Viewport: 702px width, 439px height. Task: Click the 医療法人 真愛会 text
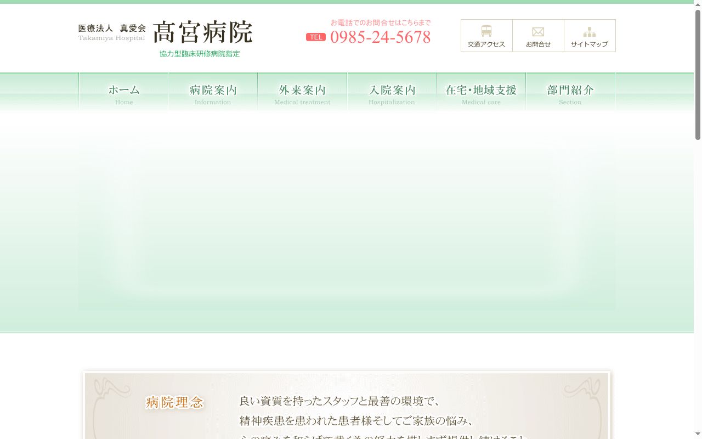click(112, 28)
